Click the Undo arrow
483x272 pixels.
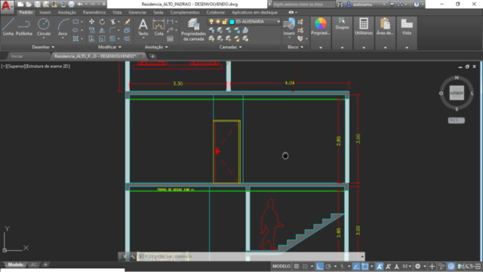(x=80, y=5)
